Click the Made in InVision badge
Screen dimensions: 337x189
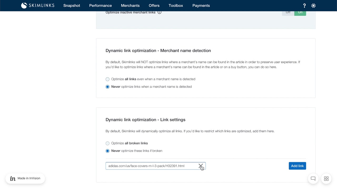25,178
